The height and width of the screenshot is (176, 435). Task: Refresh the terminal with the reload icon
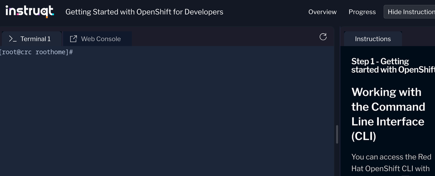(x=323, y=37)
